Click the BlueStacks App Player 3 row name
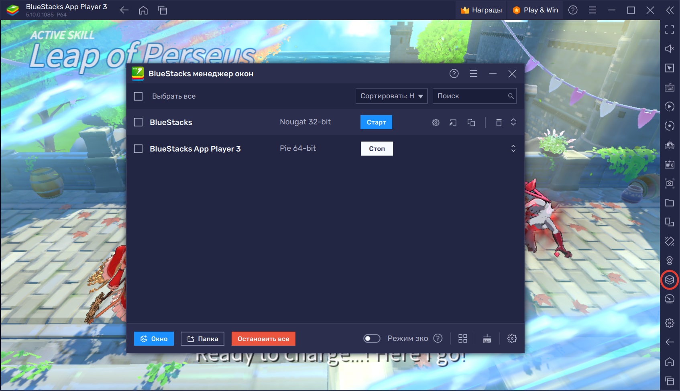The height and width of the screenshot is (391, 680). tap(195, 149)
